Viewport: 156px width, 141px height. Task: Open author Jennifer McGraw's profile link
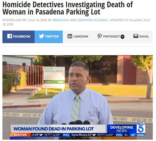pyautogui.click(x=93, y=20)
